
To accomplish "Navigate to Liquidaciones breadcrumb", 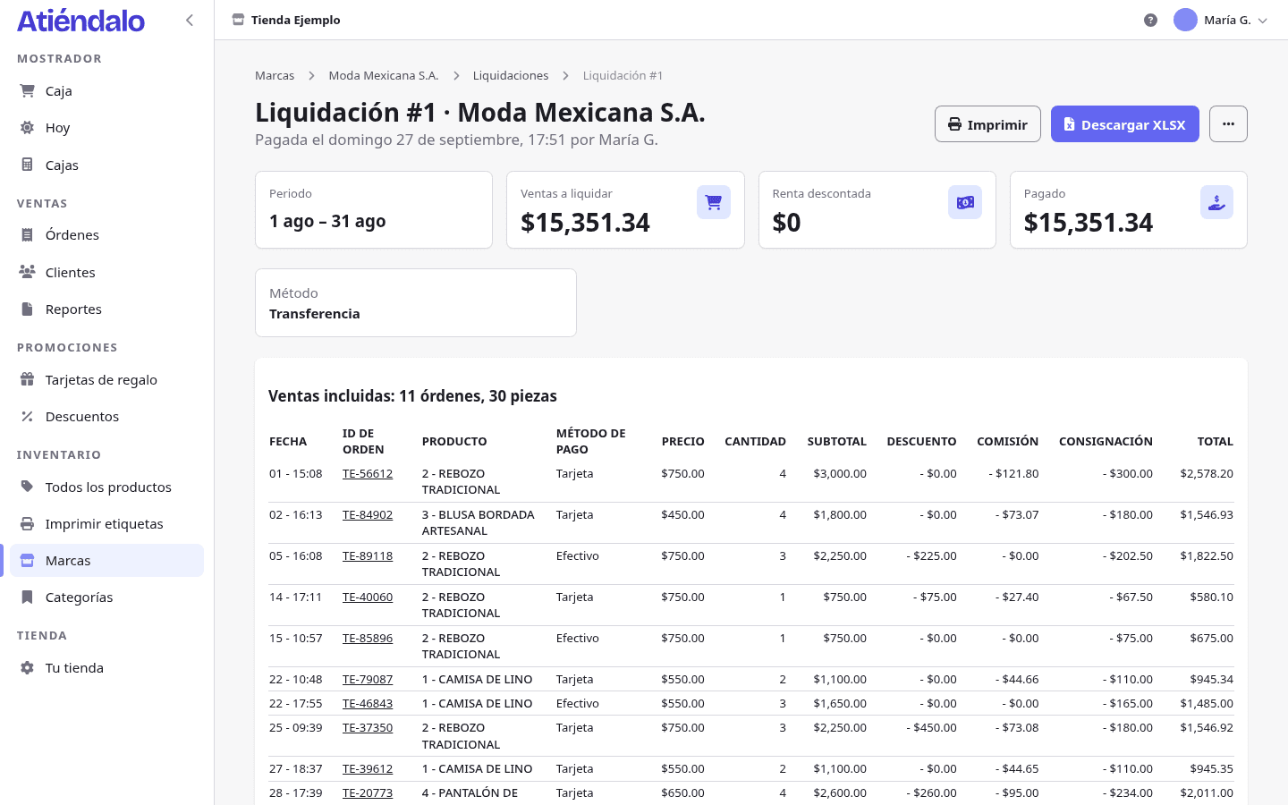I will click(511, 75).
